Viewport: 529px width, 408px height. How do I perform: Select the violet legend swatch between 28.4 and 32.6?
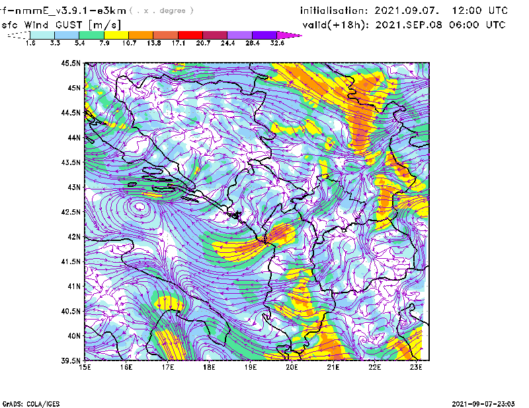click(264, 34)
